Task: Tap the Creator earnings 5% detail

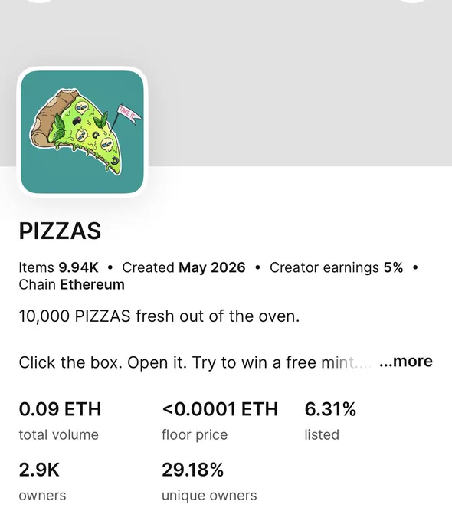Action: coord(336,267)
